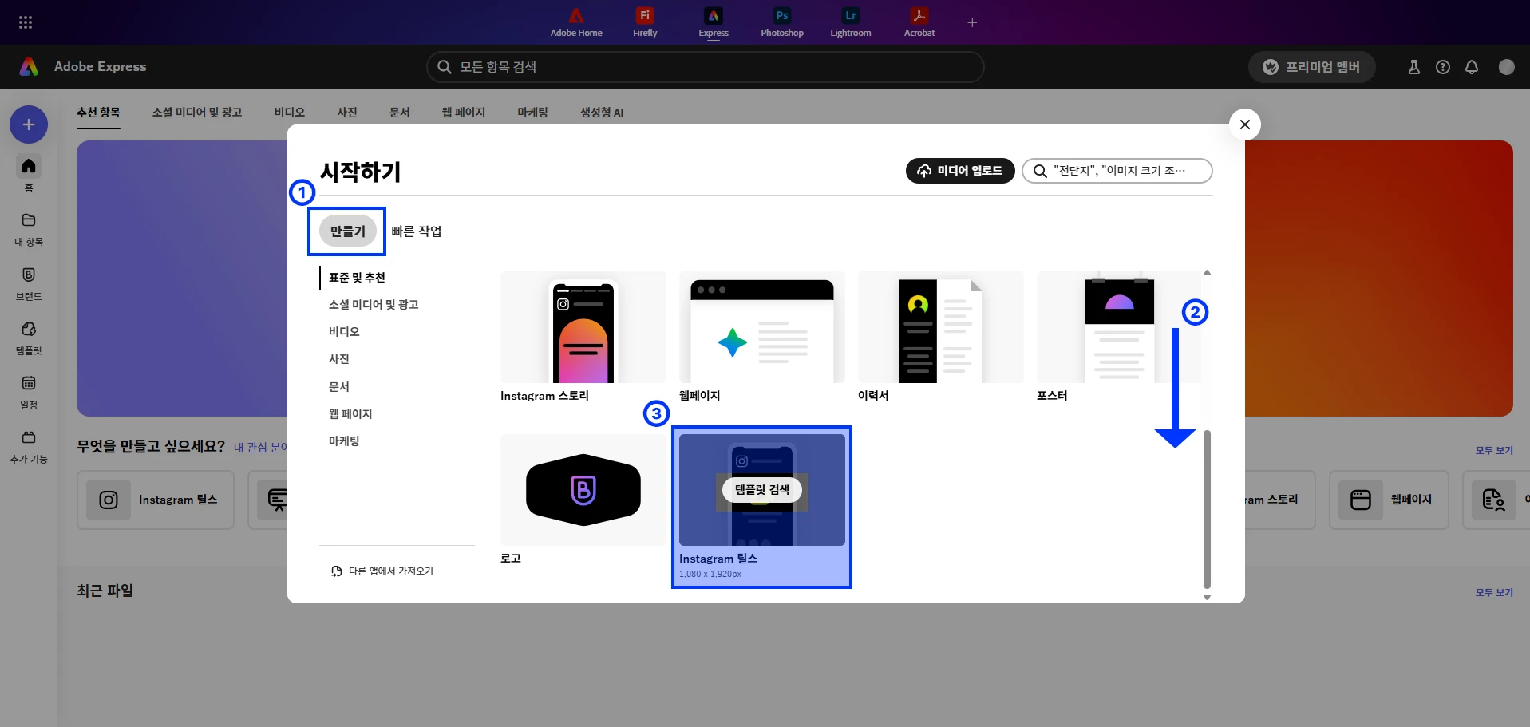Screen dimensions: 1530x727
Task: Open the user profile avatar
Action: [x=1507, y=67]
